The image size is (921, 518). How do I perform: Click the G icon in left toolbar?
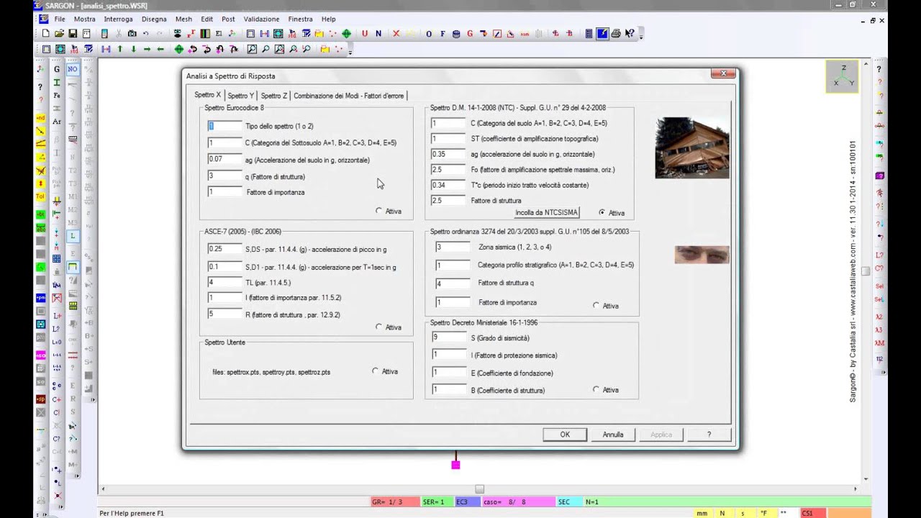[x=57, y=70]
